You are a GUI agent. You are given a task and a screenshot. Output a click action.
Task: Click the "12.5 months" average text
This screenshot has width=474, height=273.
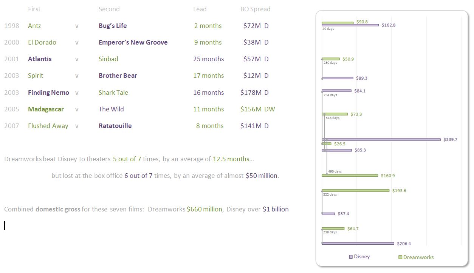[231, 159]
